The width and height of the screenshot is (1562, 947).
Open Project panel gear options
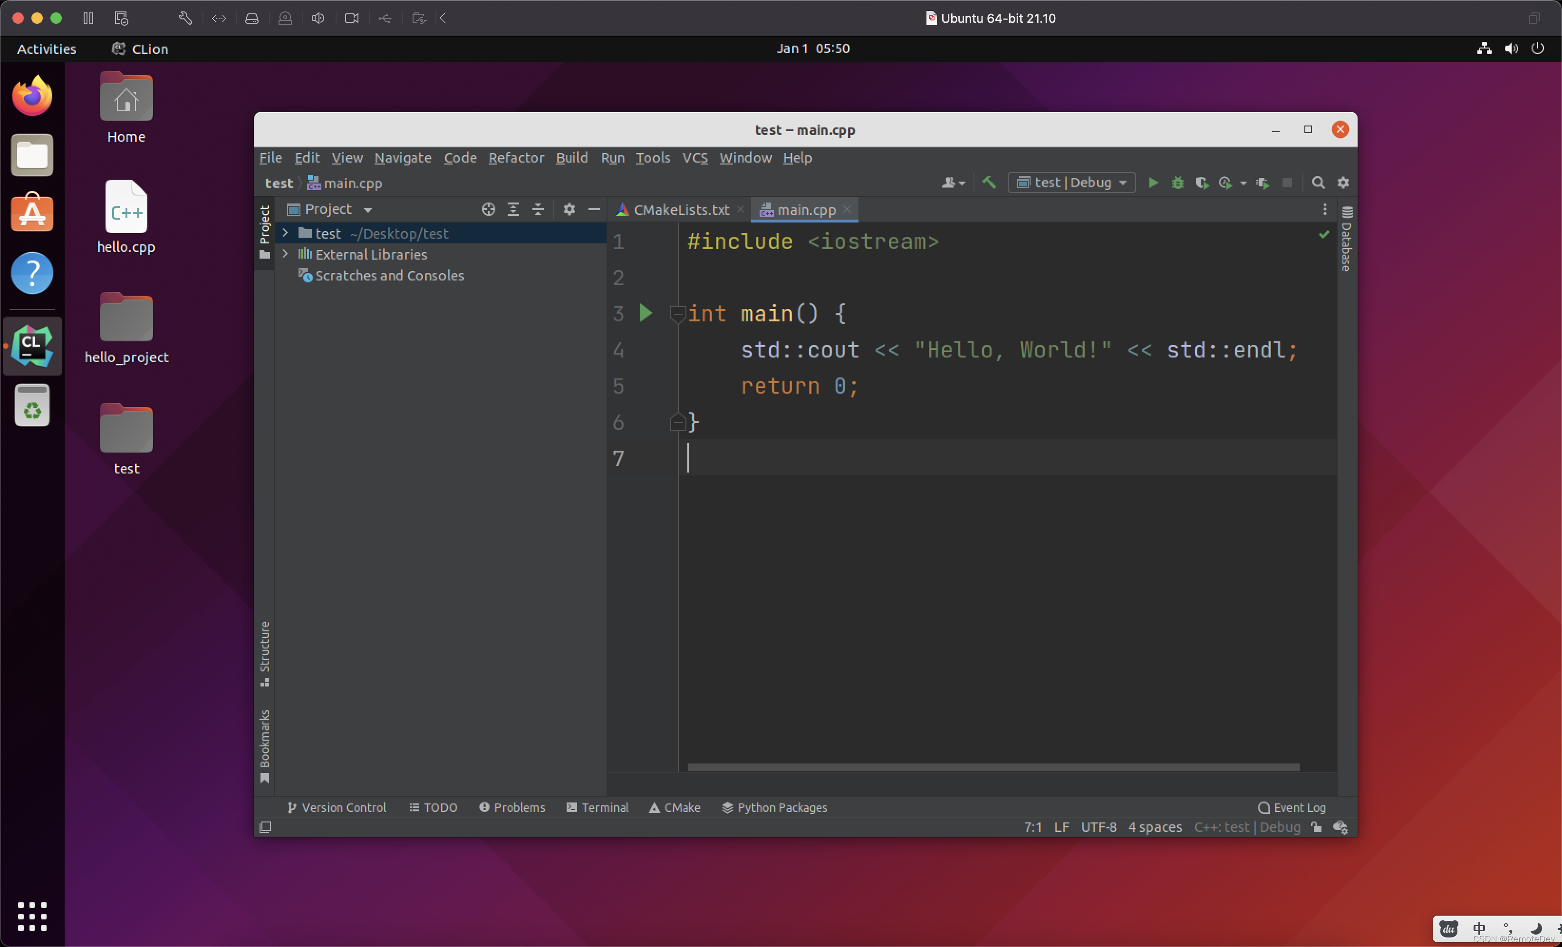pyautogui.click(x=569, y=209)
